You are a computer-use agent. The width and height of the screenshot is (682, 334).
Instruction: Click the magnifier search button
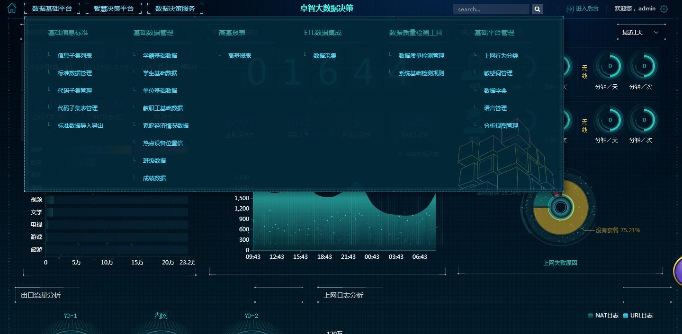537,9
